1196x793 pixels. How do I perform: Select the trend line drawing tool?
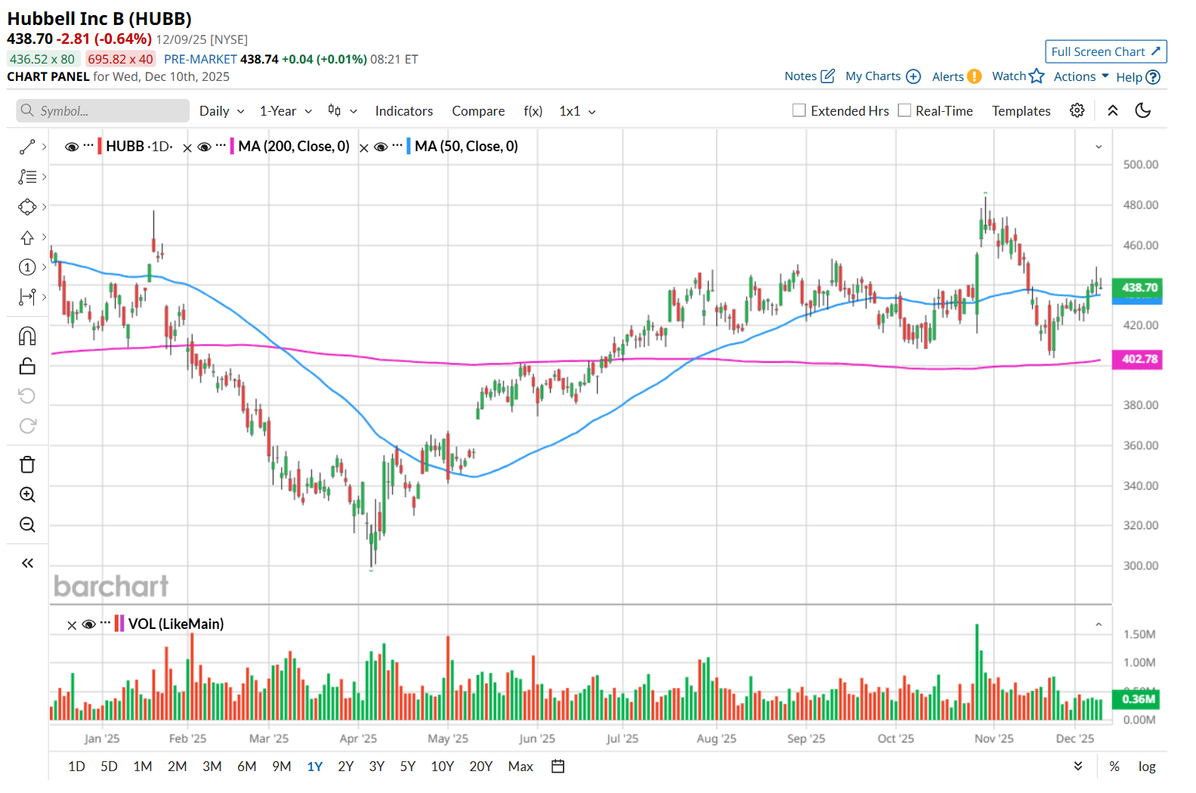tap(27, 147)
